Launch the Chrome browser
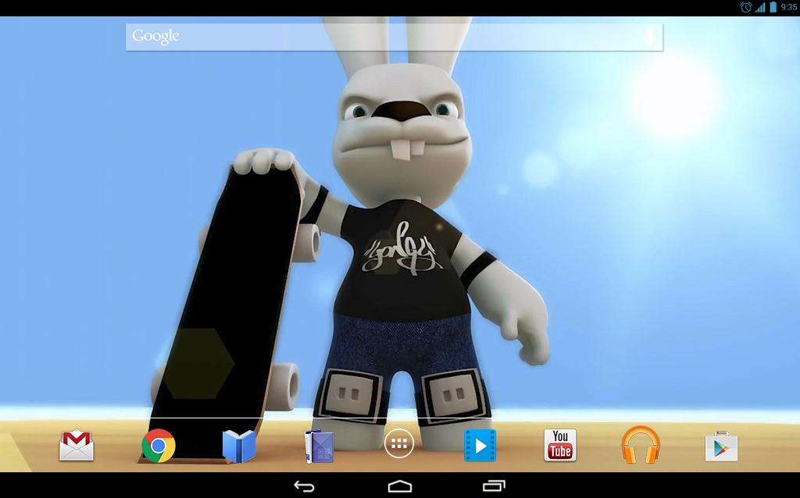 click(158, 446)
